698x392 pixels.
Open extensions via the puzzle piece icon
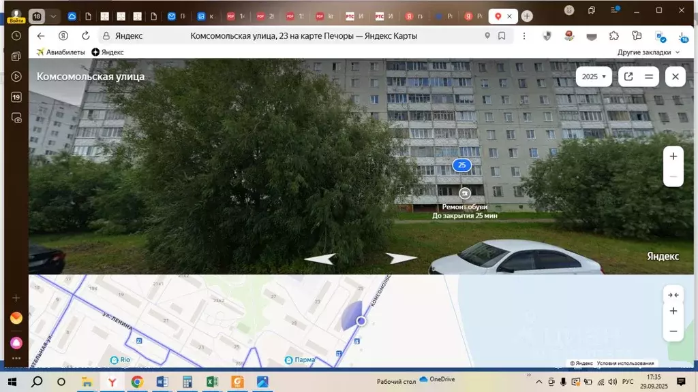(x=613, y=35)
